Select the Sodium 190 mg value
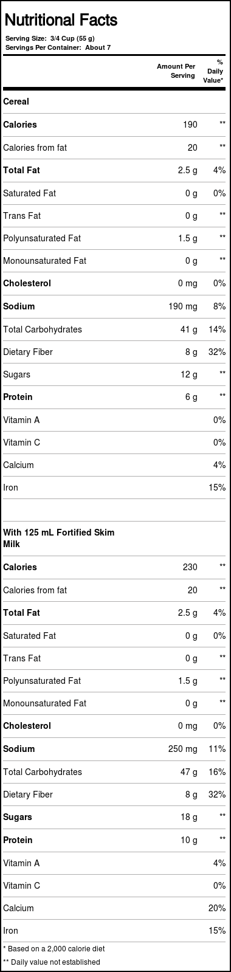The image size is (231, 972). pos(183,306)
